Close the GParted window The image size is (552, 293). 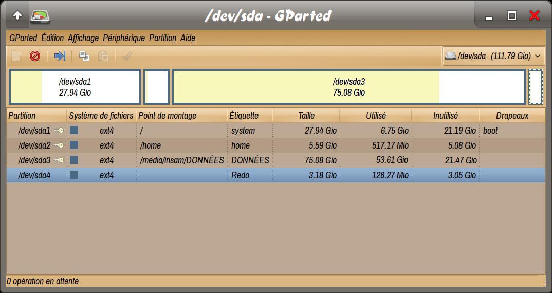535,15
